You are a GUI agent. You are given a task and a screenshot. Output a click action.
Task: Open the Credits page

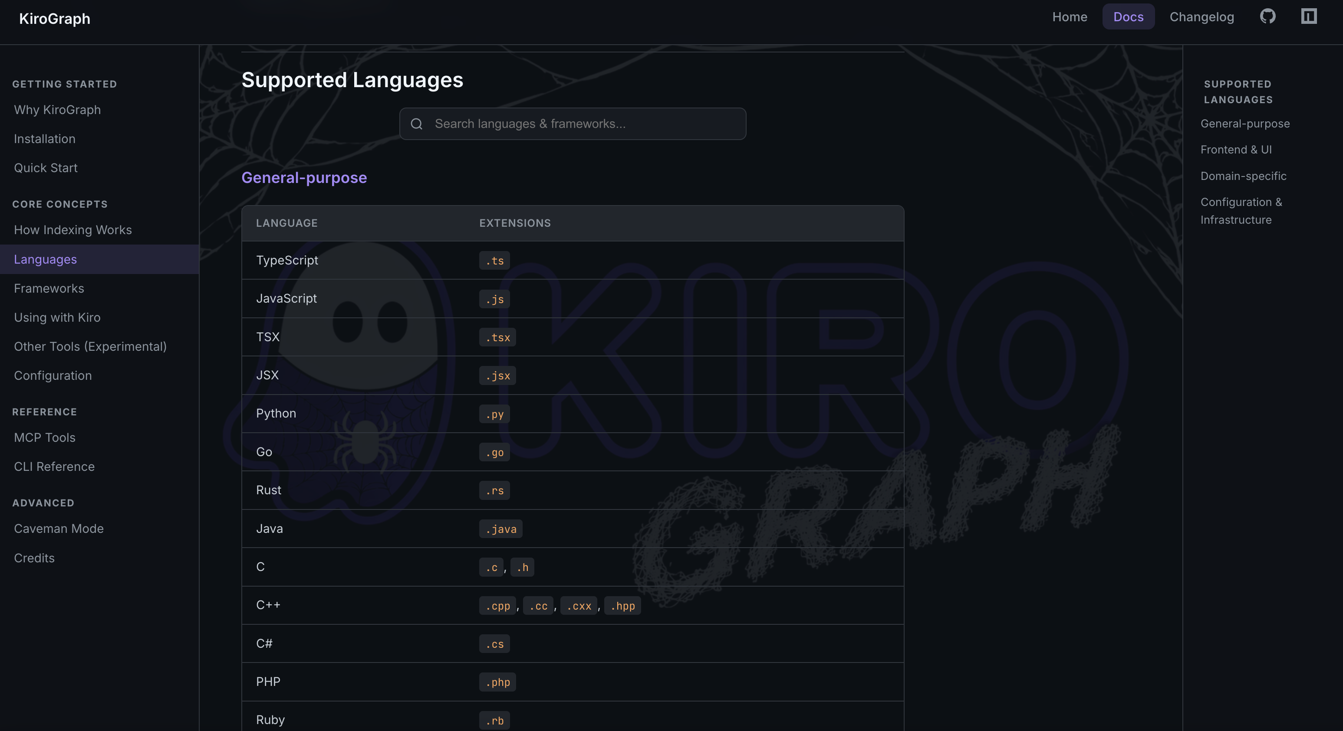click(x=34, y=558)
